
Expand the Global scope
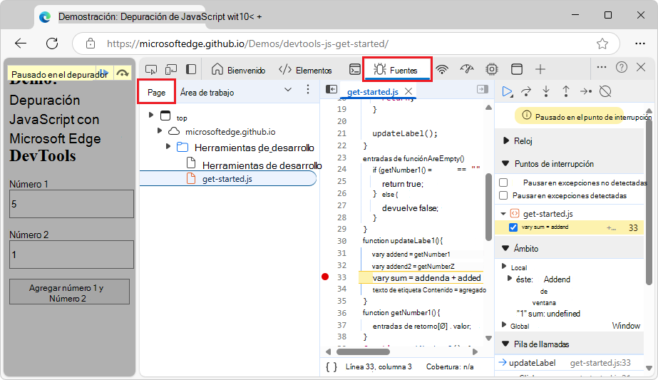[504, 324]
